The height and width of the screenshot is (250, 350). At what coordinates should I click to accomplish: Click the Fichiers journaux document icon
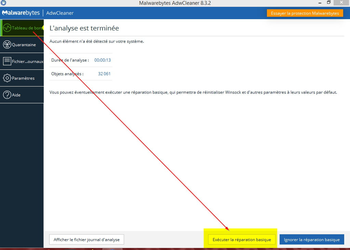7,61
